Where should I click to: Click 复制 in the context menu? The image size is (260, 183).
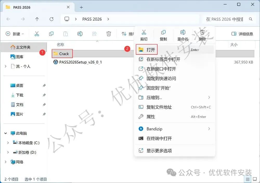(x=163, y=35)
